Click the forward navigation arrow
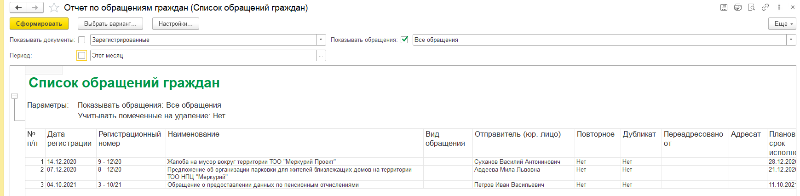Viewport: 800px width, 196px height. (x=35, y=8)
